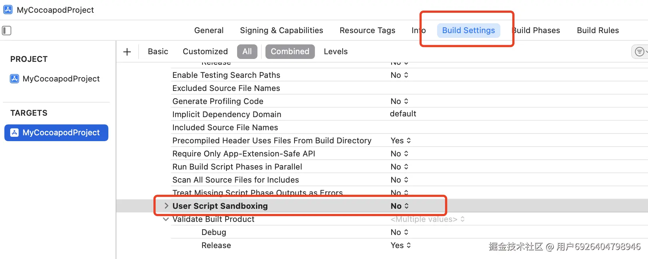Expand the User Script Sandboxing row
Image resolution: width=648 pixels, height=259 pixels.
click(166, 206)
